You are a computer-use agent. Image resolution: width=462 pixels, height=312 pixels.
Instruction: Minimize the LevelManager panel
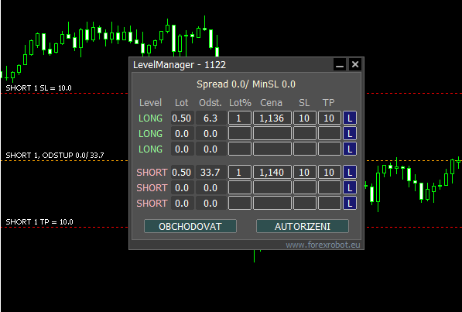click(340, 64)
